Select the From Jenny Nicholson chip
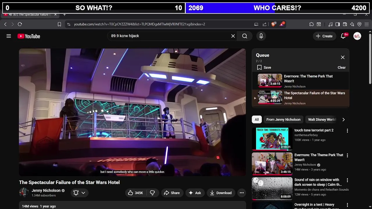Viewport: 372px width, 209px height. tap(283, 120)
